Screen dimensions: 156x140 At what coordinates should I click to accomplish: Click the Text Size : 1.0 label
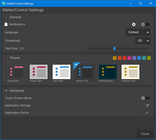pos(14,48)
